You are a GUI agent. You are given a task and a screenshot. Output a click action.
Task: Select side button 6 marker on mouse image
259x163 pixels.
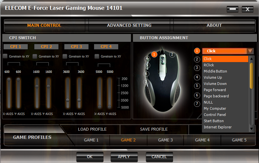146,73
